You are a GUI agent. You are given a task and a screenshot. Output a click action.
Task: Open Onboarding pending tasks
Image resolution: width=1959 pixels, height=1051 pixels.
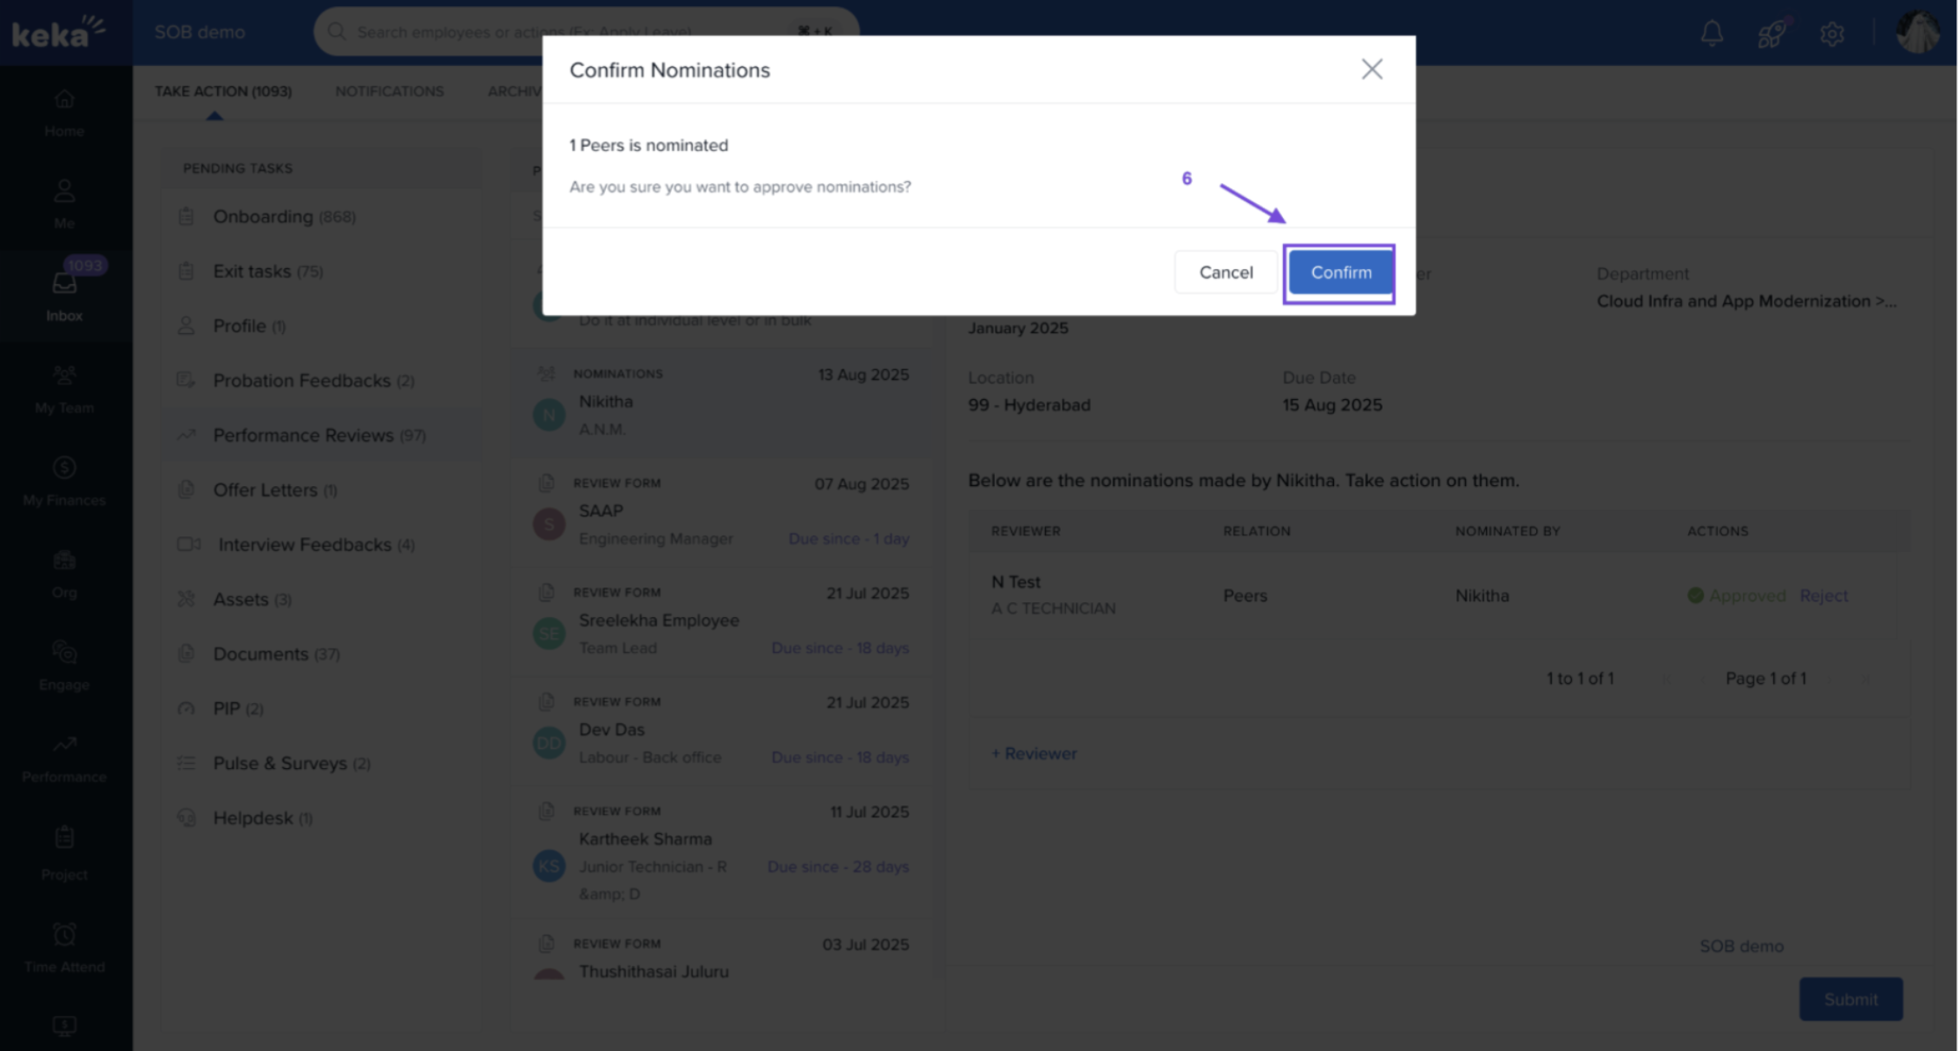(x=263, y=216)
